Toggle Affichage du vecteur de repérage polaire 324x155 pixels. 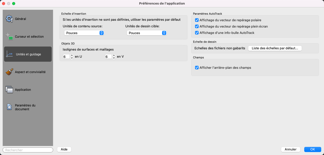(x=197, y=20)
